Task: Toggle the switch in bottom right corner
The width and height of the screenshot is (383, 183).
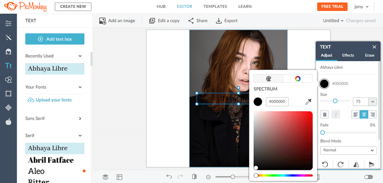Action: tap(368, 177)
